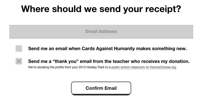Enable the Cards Against Humanity newsletter checkbox
The width and height of the screenshot is (202, 100).
point(19,48)
